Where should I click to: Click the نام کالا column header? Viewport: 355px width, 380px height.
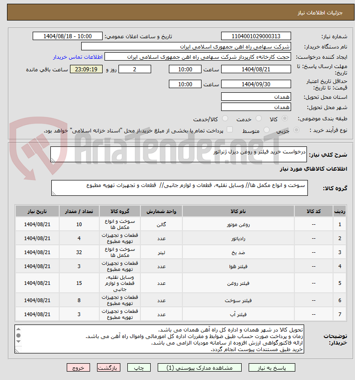pos(238,211)
